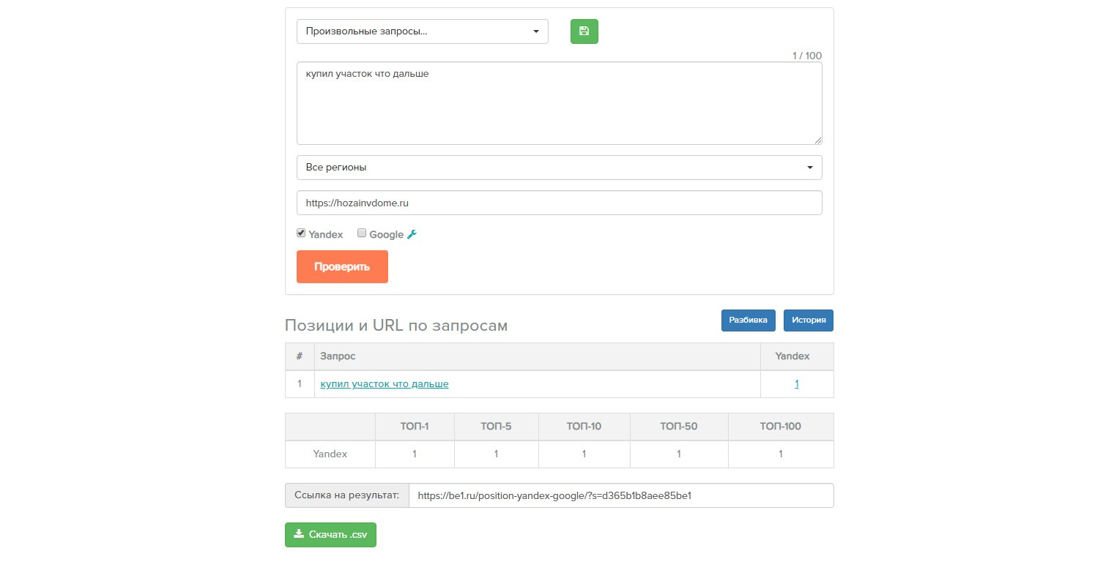The width and height of the screenshot is (1114, 570).
Task: Expand the Все регионы region selector
Action: [x=559, y=168]
